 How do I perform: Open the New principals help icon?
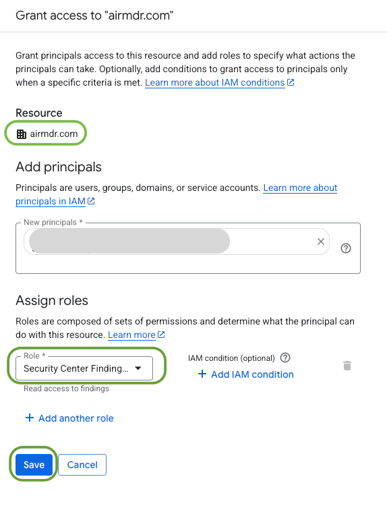tap(346, 248)
